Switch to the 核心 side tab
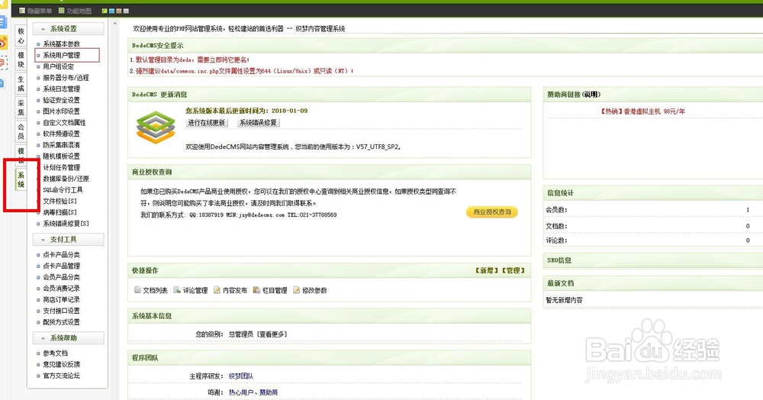The image size is (763, 400). coord(21,36)
